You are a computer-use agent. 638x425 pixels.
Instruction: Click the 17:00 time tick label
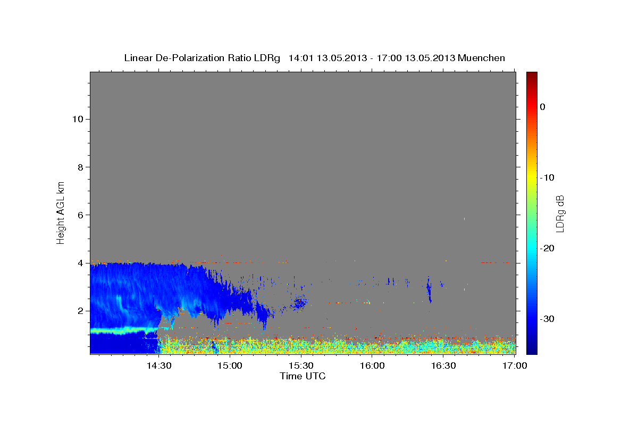[514, 365]
